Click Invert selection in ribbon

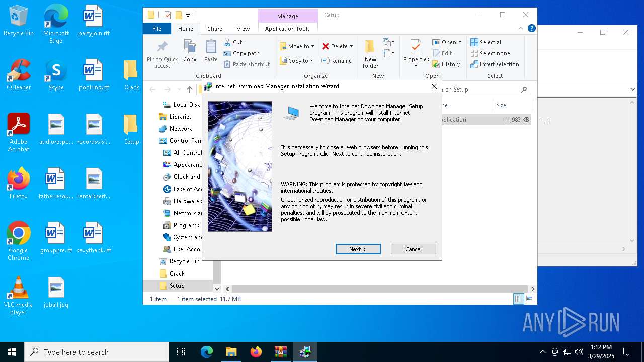[x=495, y=64]
